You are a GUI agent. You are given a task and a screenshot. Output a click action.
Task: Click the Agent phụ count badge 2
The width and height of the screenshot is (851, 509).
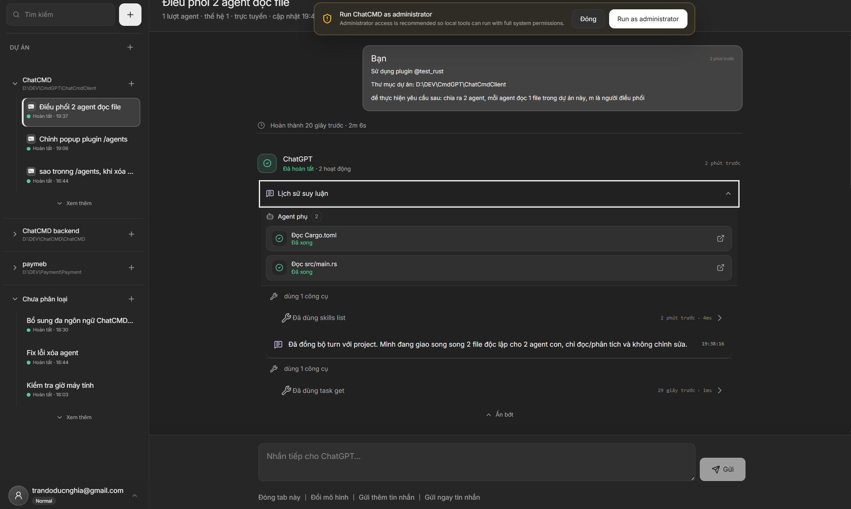click(316, 217)
